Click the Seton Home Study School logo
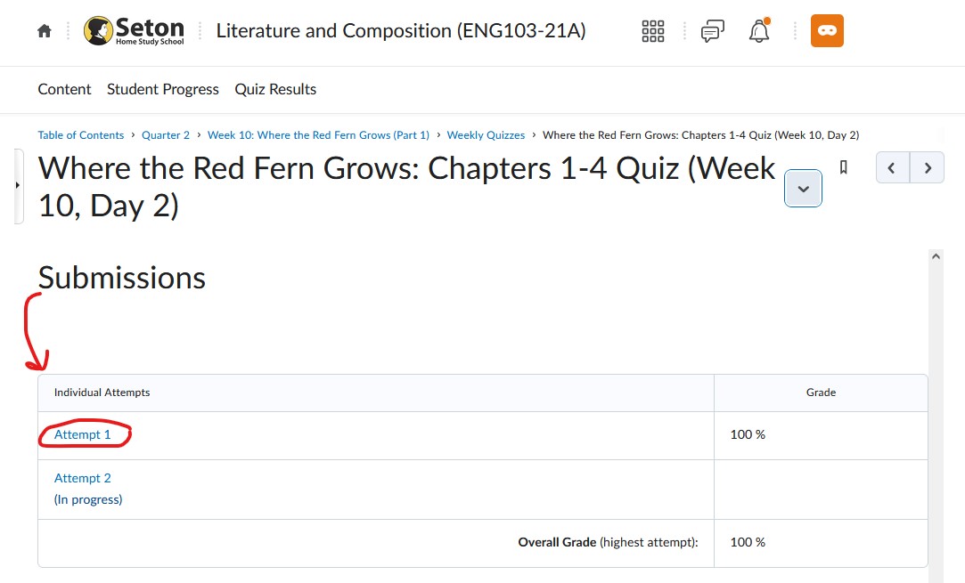This screenshot has width=965, height=583. [135, 31]
